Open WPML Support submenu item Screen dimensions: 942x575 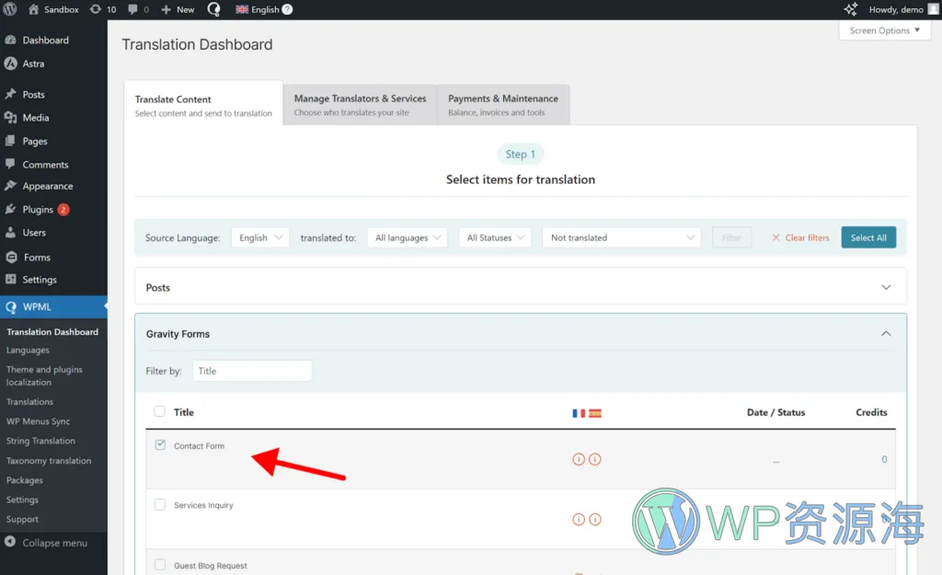(x=22, y=519)
